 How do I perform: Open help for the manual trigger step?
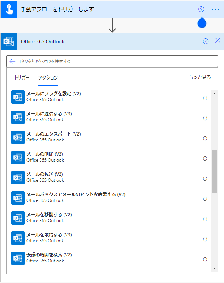201,9
